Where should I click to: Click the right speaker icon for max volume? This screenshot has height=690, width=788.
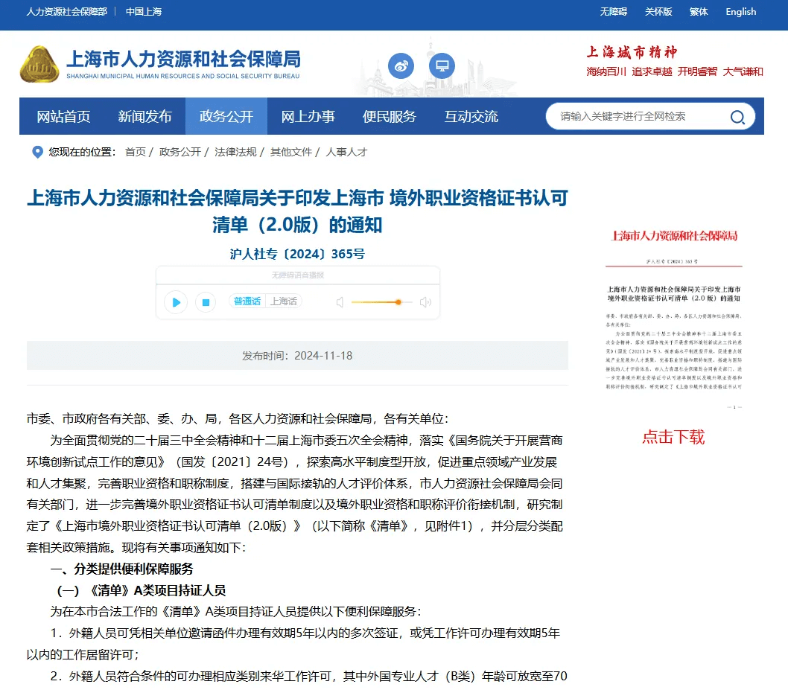[x=424, y=302]
